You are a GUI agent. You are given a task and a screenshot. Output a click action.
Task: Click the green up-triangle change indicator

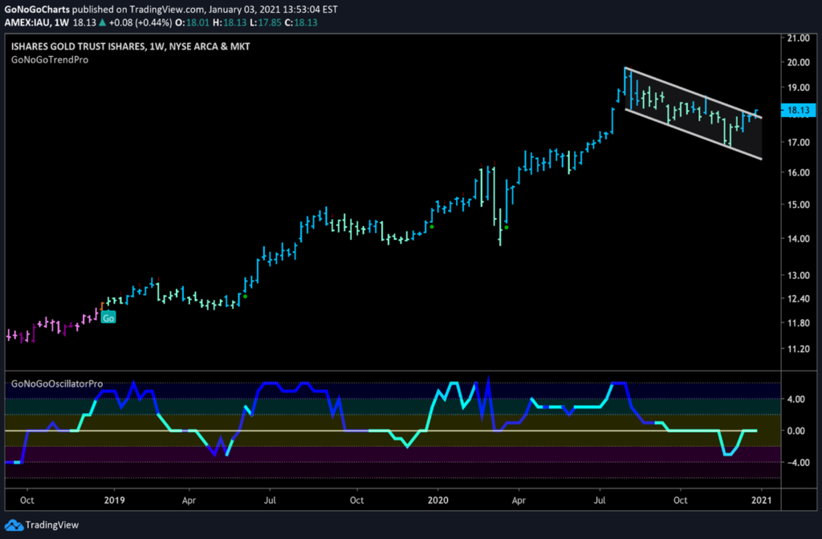pyautogui.click(x=102, y=22)
